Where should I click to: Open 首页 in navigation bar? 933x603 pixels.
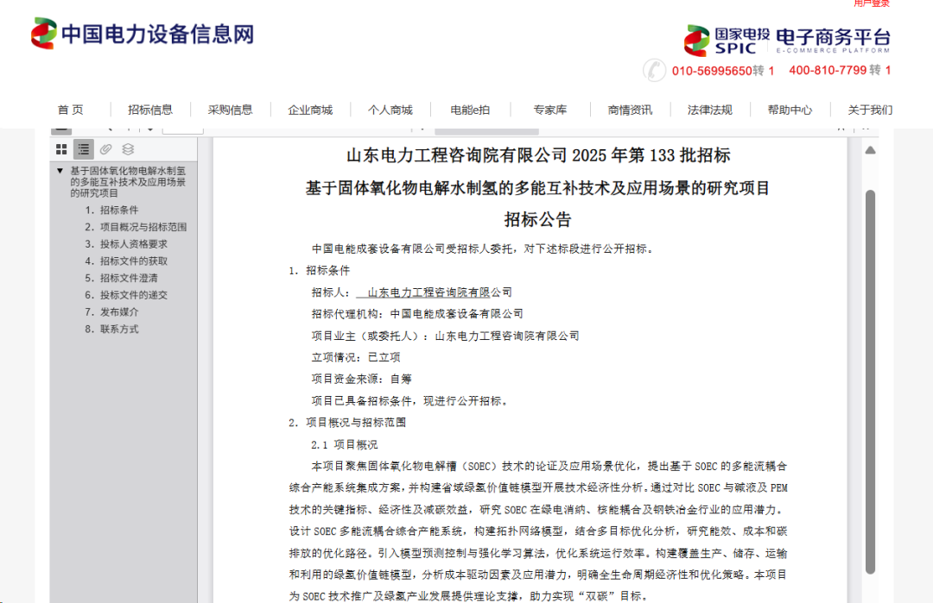click(x=70, y=110)
